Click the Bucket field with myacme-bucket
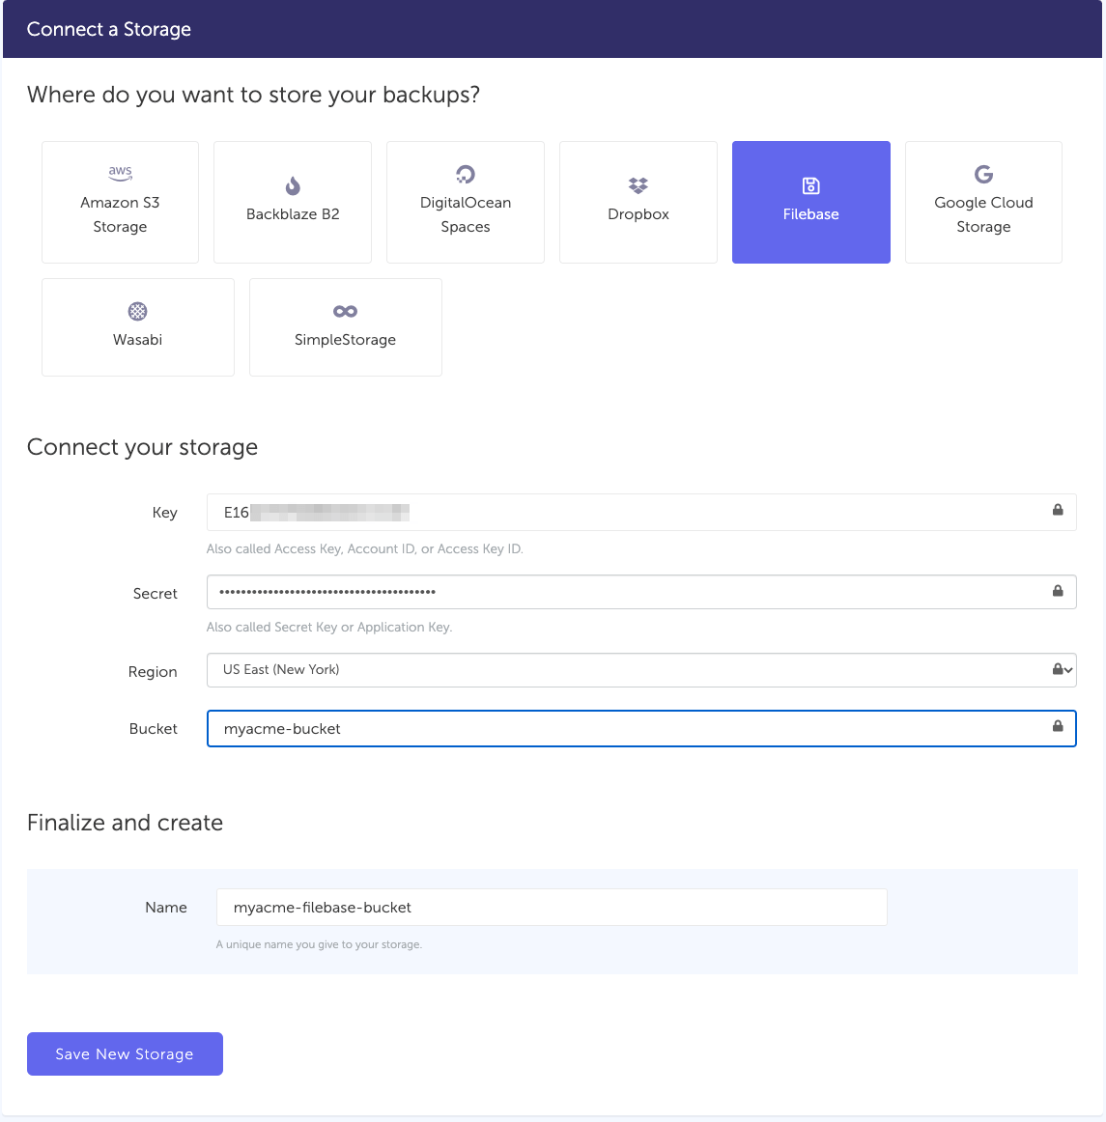The image size is (1106, 1122). pyautogui.click(x=641, y=728)
